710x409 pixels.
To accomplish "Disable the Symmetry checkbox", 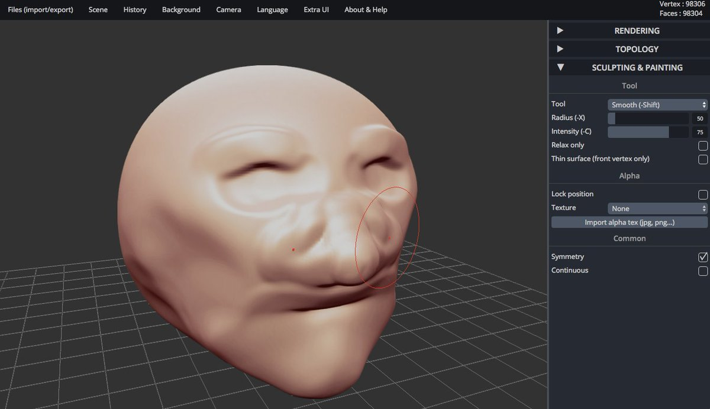I will tap(703, 257).
